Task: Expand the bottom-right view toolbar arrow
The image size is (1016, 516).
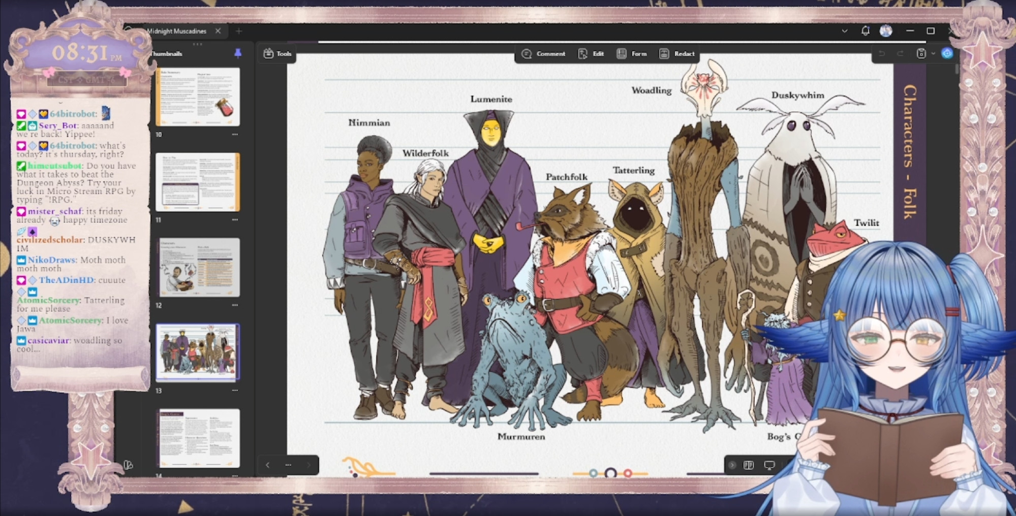Action: 732,465
